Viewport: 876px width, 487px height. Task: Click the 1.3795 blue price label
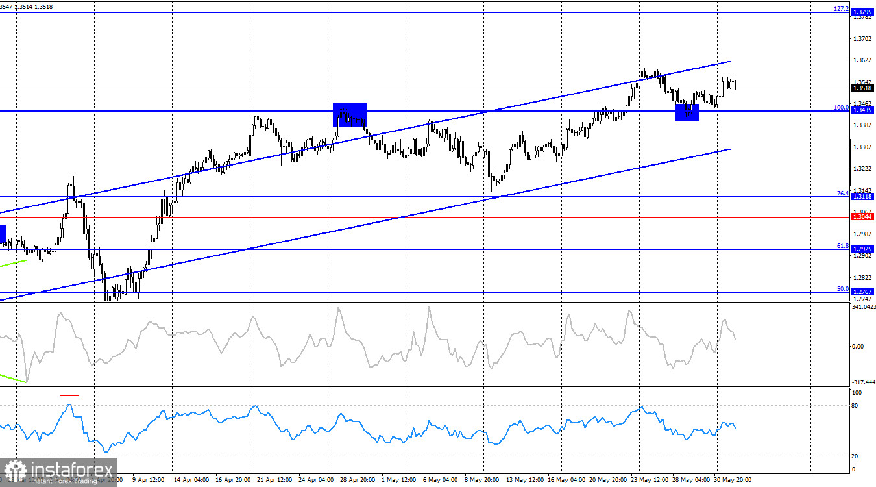(x=862, y=12)
